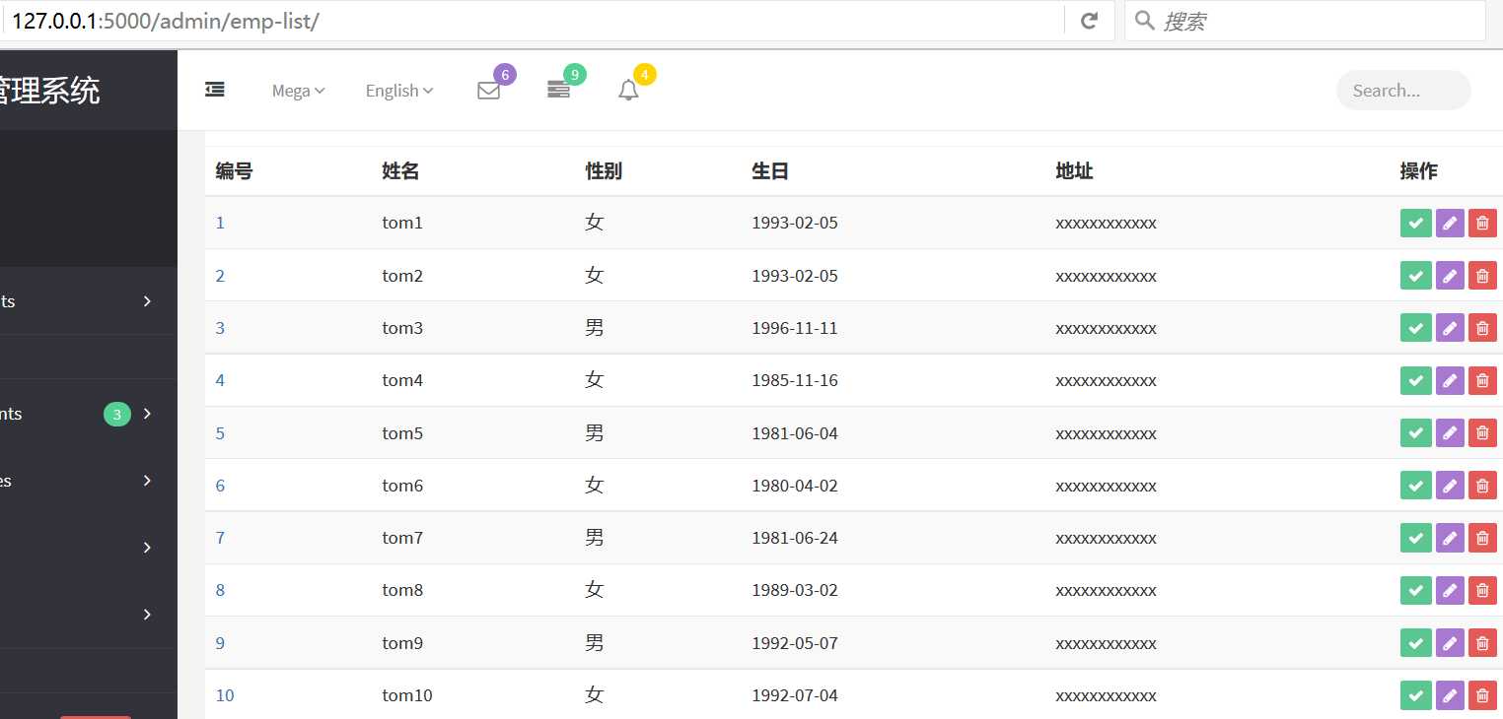Click the address cell in tom5's row
This screenshot has height=719, width=1503.
click(1106, 433)
